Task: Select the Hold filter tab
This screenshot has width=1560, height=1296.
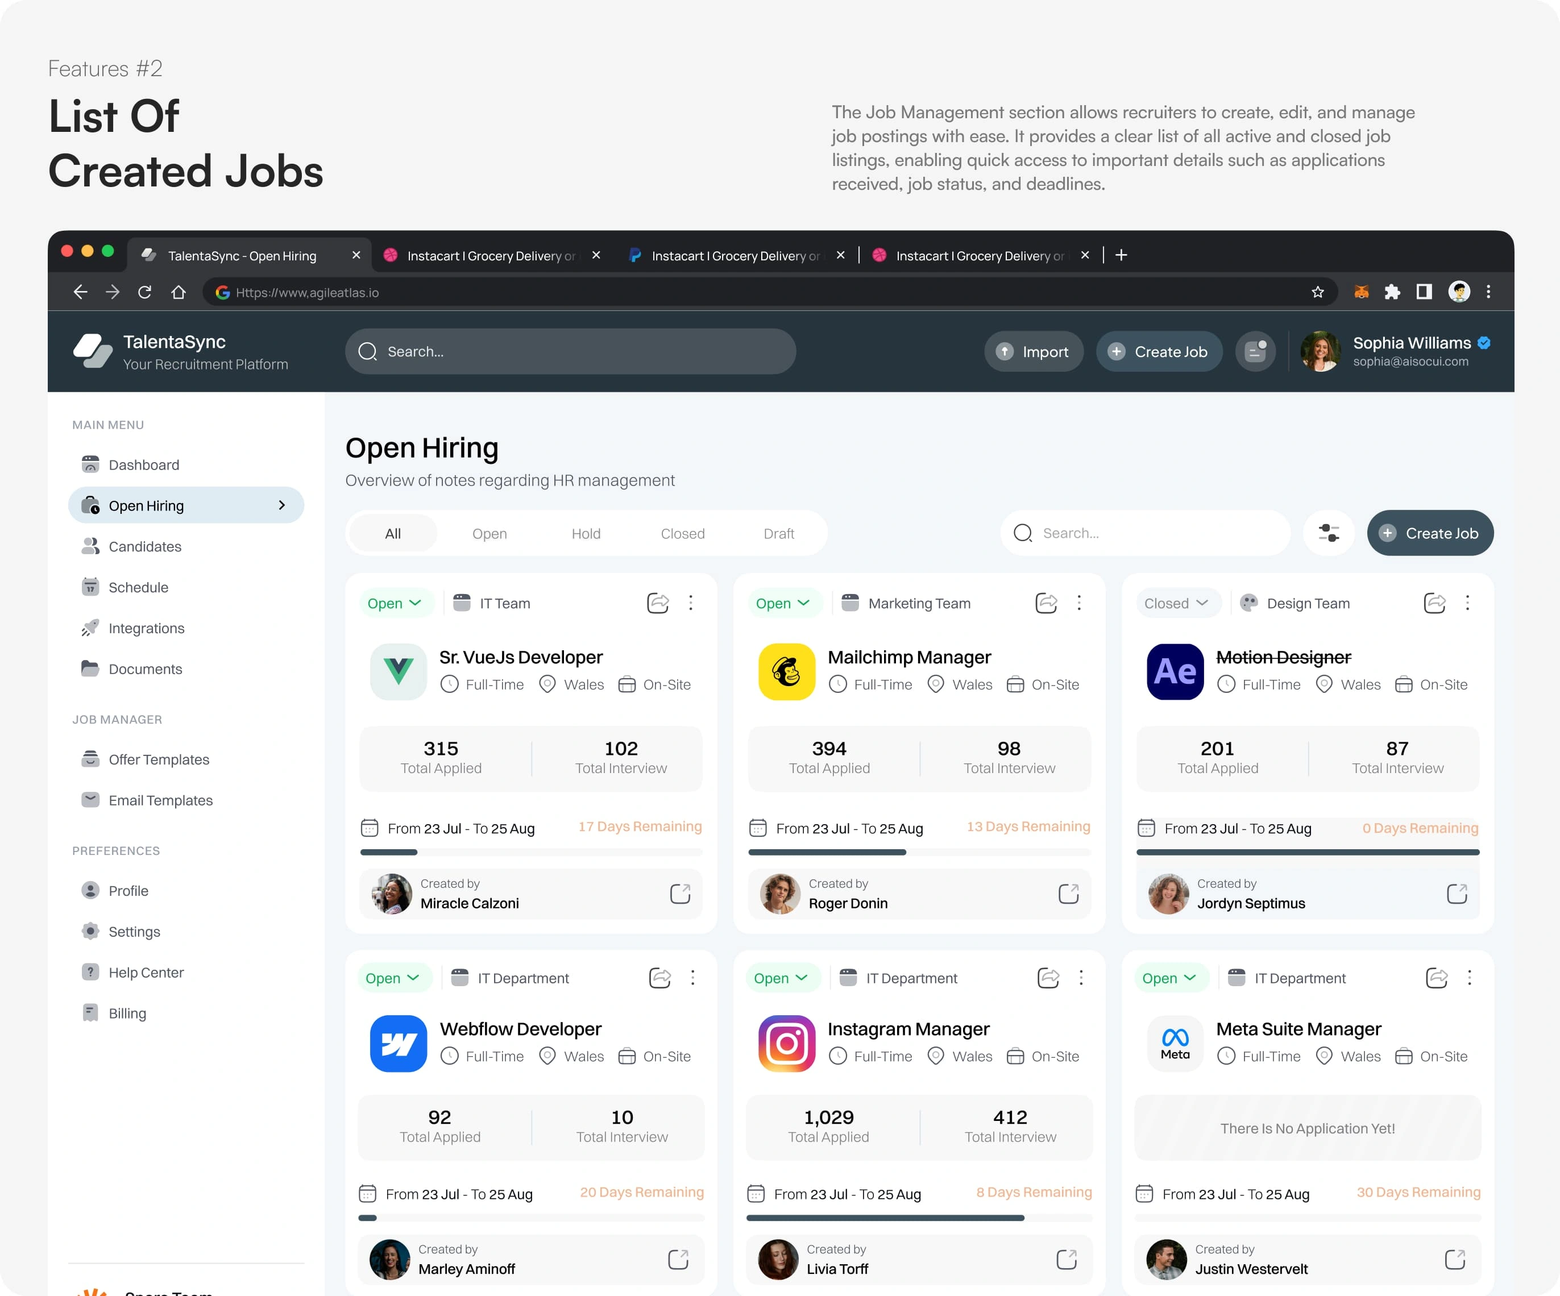Action: (x=586, y=533)
